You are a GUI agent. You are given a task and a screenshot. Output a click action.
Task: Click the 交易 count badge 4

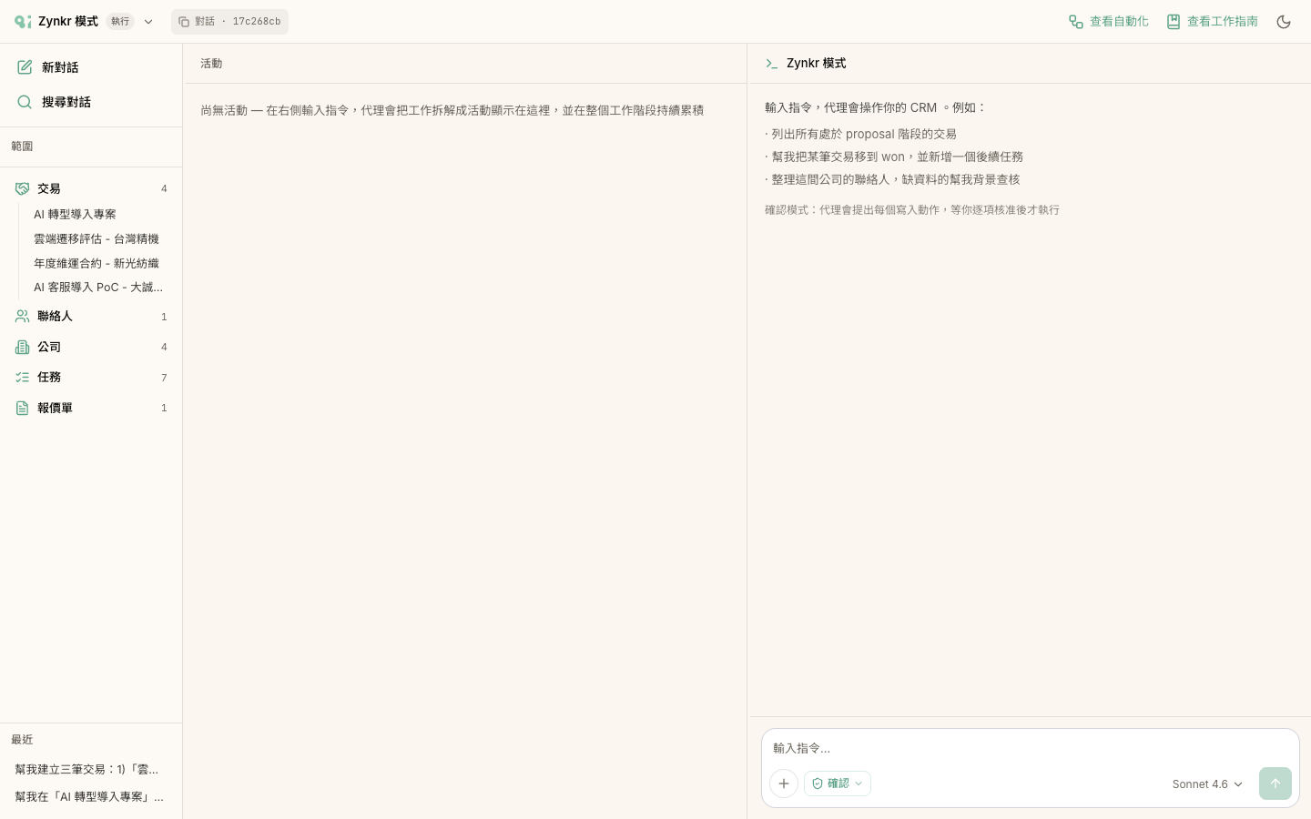point(164,188)
